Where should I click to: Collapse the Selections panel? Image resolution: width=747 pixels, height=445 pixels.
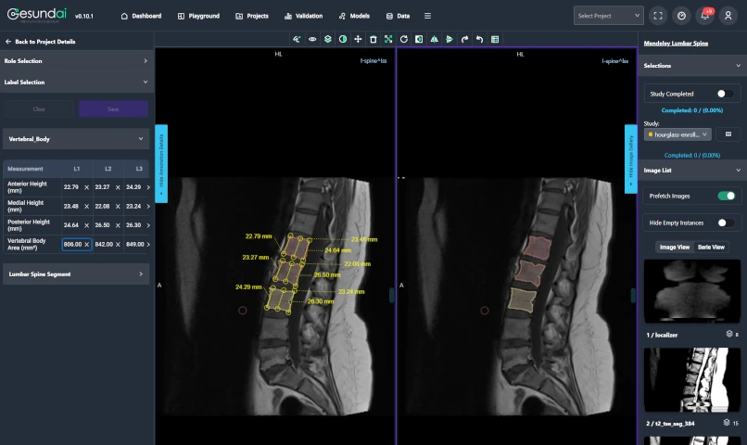(x=691, y=65)
